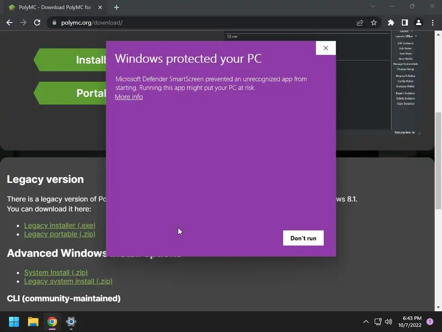Click the CLI (community-maintained) heading
Screen dimensions: 442x332
tap(64, 298)
